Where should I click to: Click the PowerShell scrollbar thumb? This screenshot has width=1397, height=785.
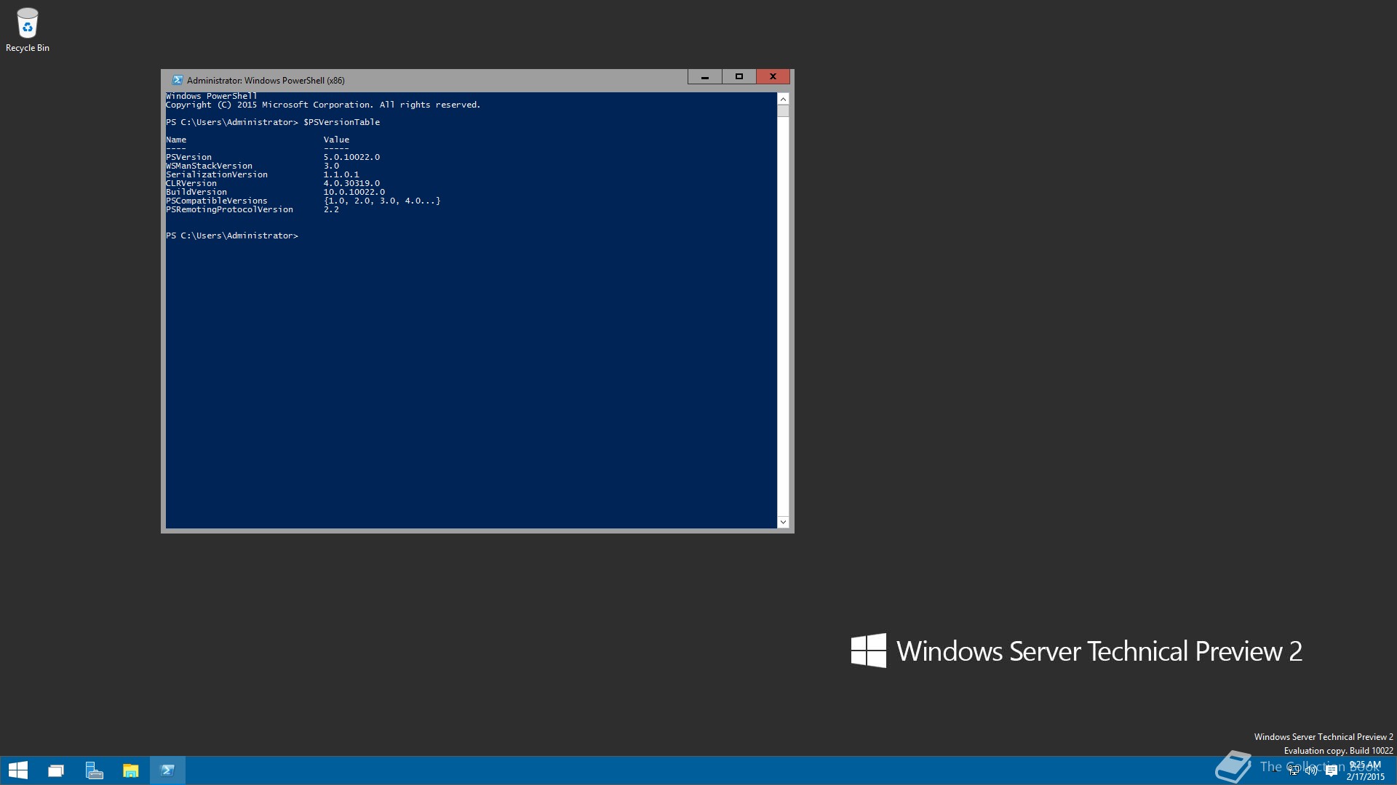click(x=783, y=110)
